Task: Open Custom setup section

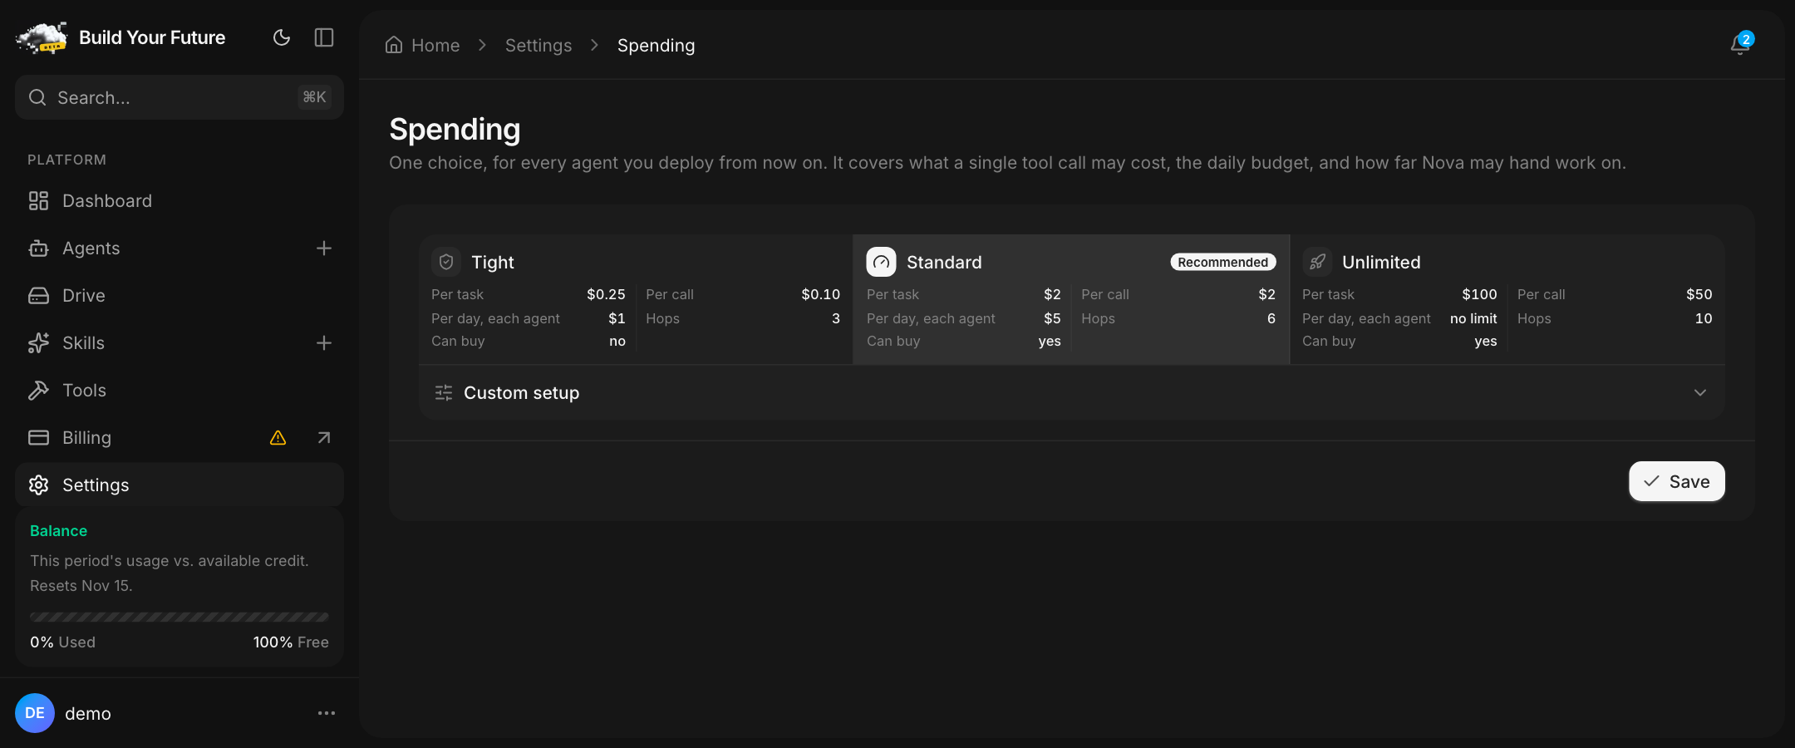Action: tap(1072, 393)
